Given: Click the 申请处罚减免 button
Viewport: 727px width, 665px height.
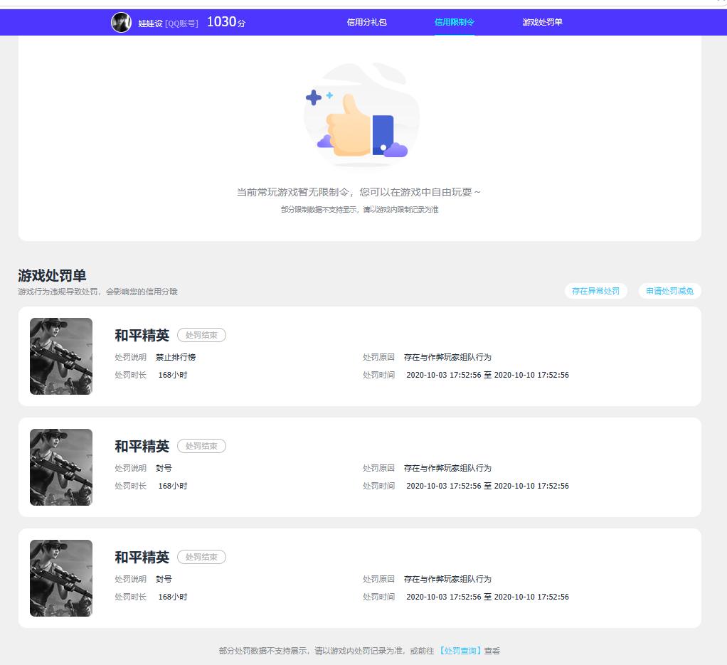Looking at the screenshot, I should coord(670,291).
